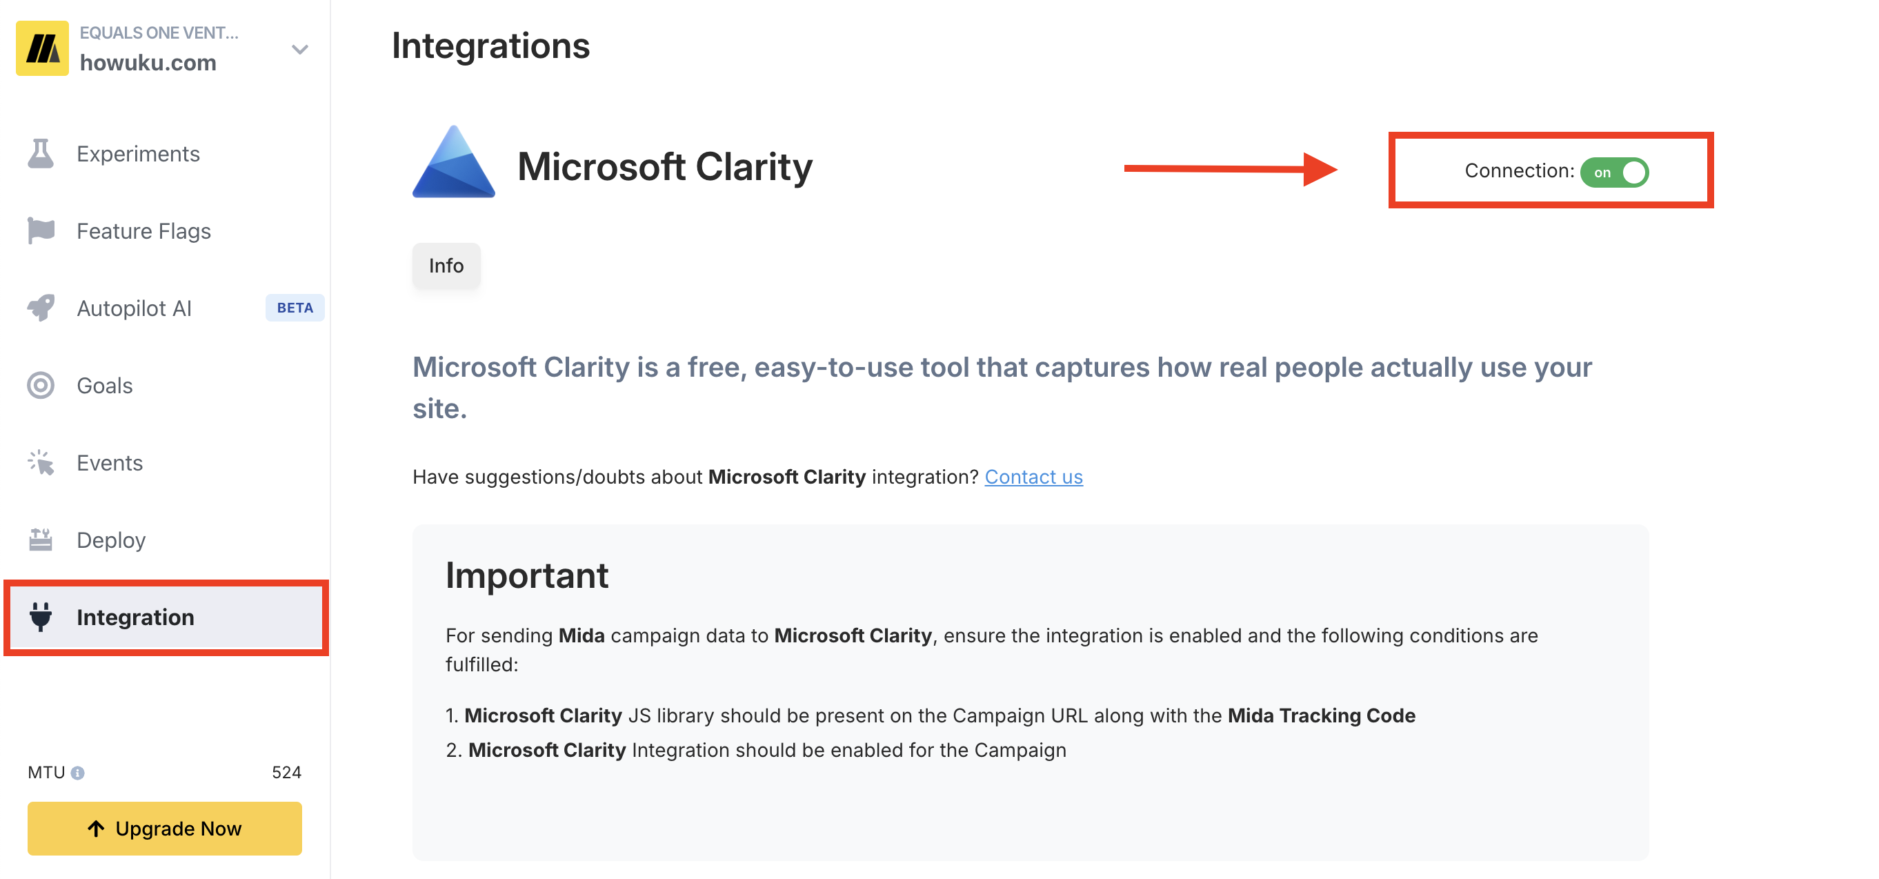Click the Events cursor icon

(x=41, y=462)
